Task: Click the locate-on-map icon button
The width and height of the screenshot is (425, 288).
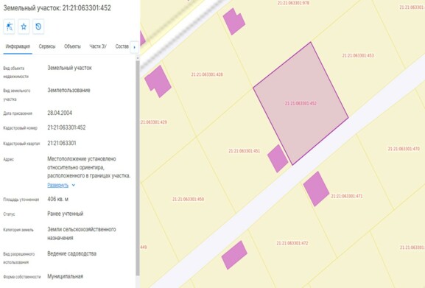Action: tap(10, 27)
